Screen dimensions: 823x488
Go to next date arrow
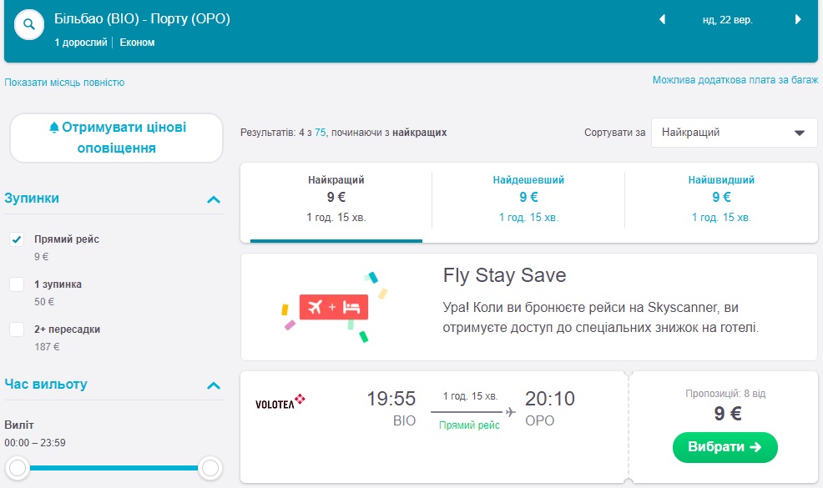pos(798,20)
